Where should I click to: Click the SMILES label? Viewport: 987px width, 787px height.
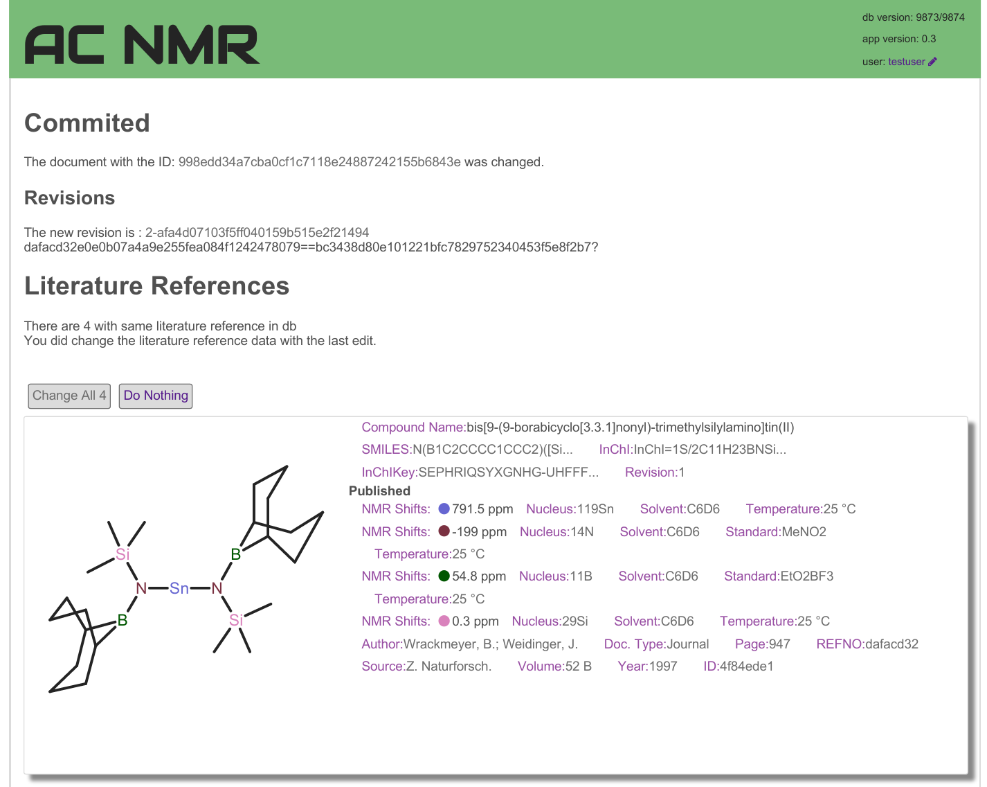point(386,450)
